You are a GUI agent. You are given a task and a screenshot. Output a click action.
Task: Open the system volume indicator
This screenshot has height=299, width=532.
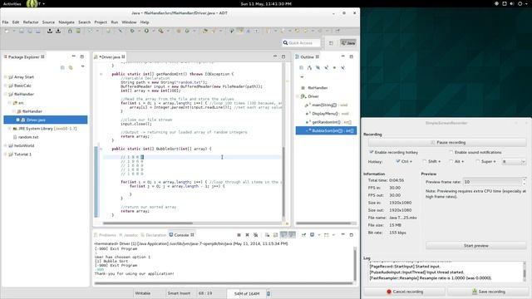pyautogui.click(x=512, y=3)
